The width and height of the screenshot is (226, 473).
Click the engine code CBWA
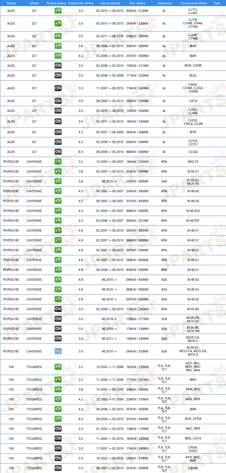click(193, 468)
